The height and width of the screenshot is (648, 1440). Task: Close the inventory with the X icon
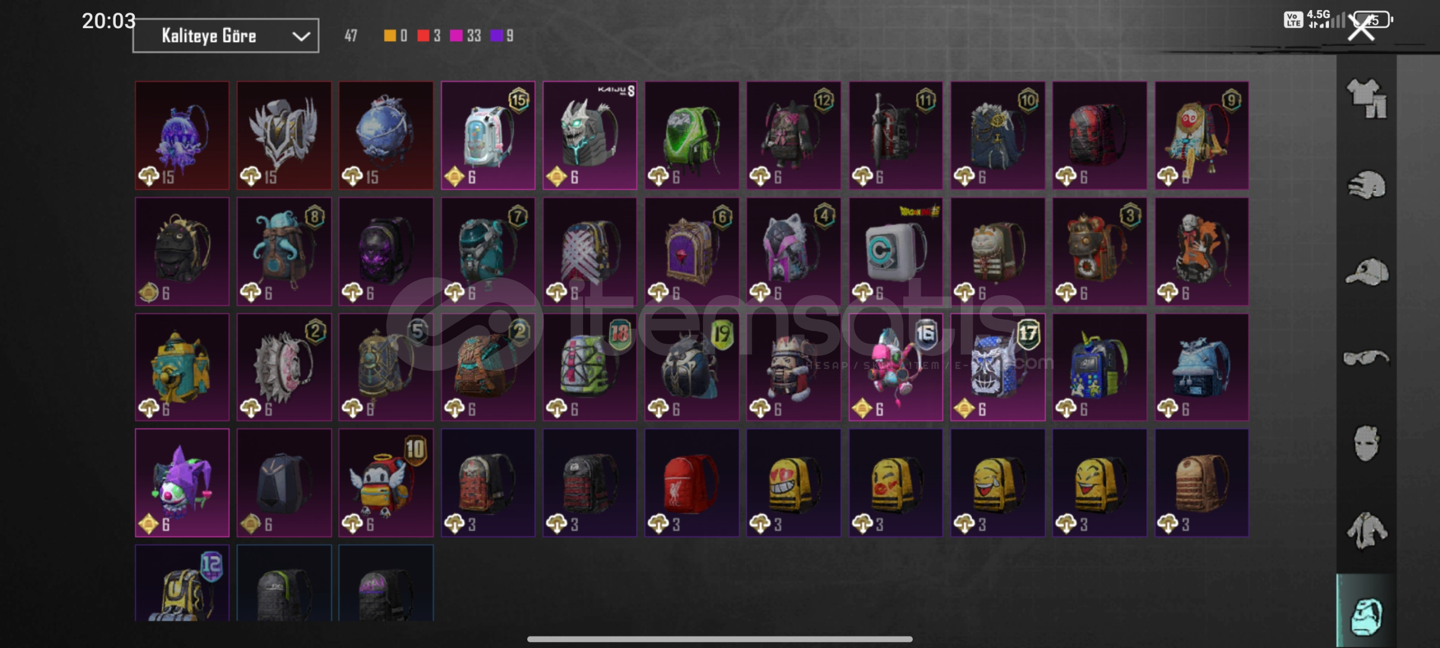point(1361,26)
